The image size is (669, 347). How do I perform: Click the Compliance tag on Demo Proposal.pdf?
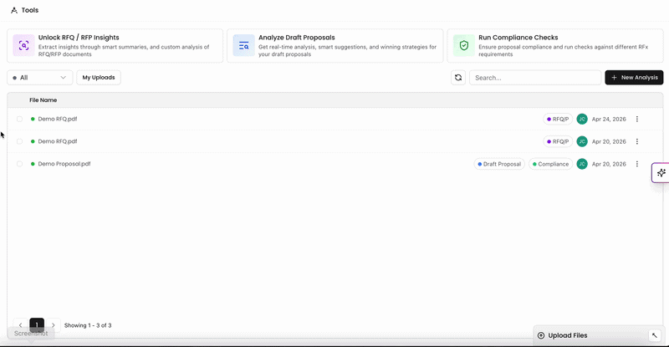[x=551, y=164]
